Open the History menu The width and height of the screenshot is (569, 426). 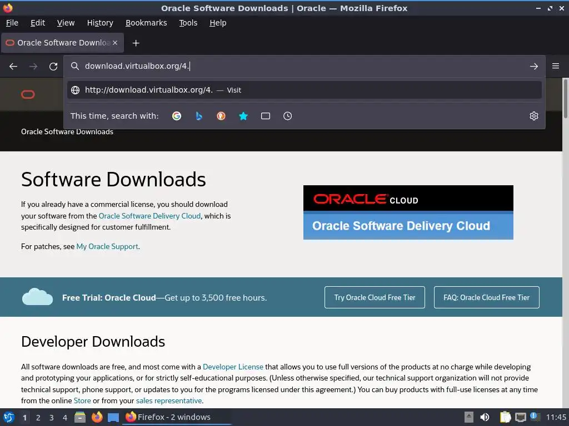pos(100,23)
